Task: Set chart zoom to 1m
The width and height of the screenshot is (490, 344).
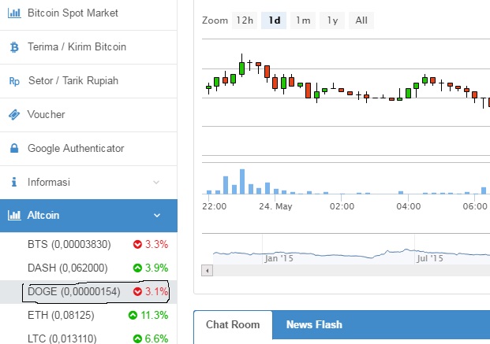Action: (x=303, y=20)
